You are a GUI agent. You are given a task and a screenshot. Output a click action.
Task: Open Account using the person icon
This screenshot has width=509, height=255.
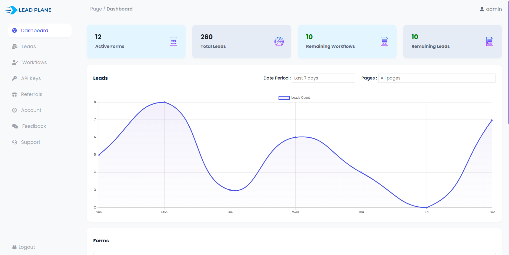[15, 110]
